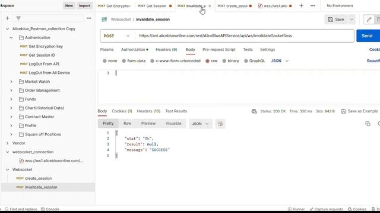This screenshot has width=380, height=213.
Task: Collapse the Aliceblue_Postman_collection Copy collection
Action: point(8,29)
